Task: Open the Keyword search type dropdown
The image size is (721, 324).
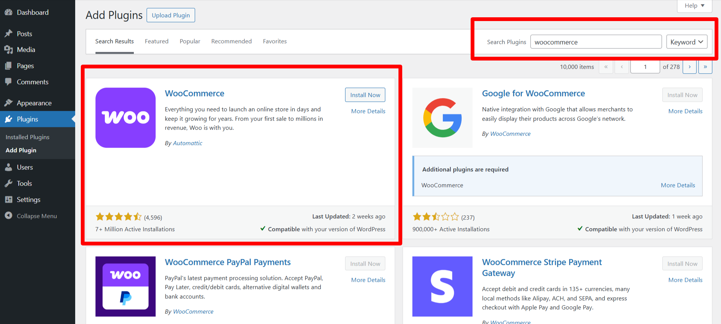Action: [687, 42]
